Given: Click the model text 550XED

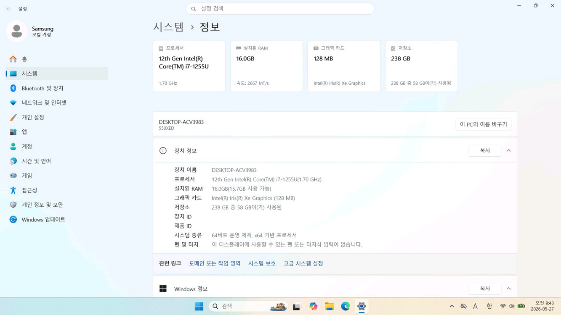Looking at the screenshot, I should point(166,129).
